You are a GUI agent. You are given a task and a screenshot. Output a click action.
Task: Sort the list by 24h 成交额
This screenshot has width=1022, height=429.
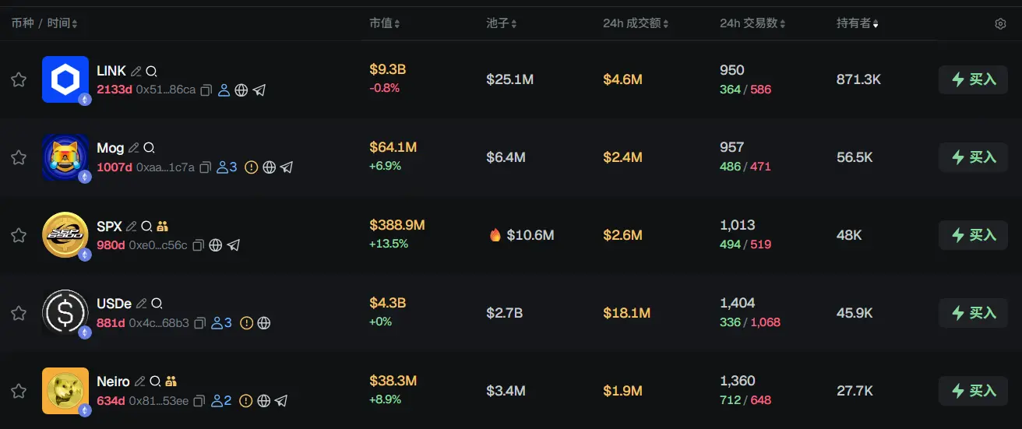pyautogui.click(x=635, y=23)
